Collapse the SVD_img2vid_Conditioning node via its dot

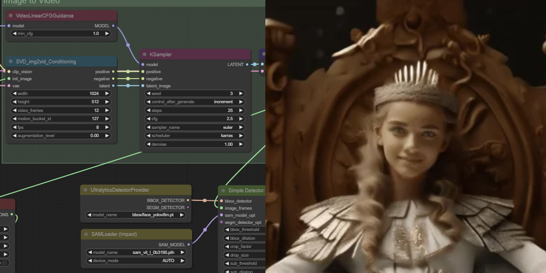tap(11, 62)
